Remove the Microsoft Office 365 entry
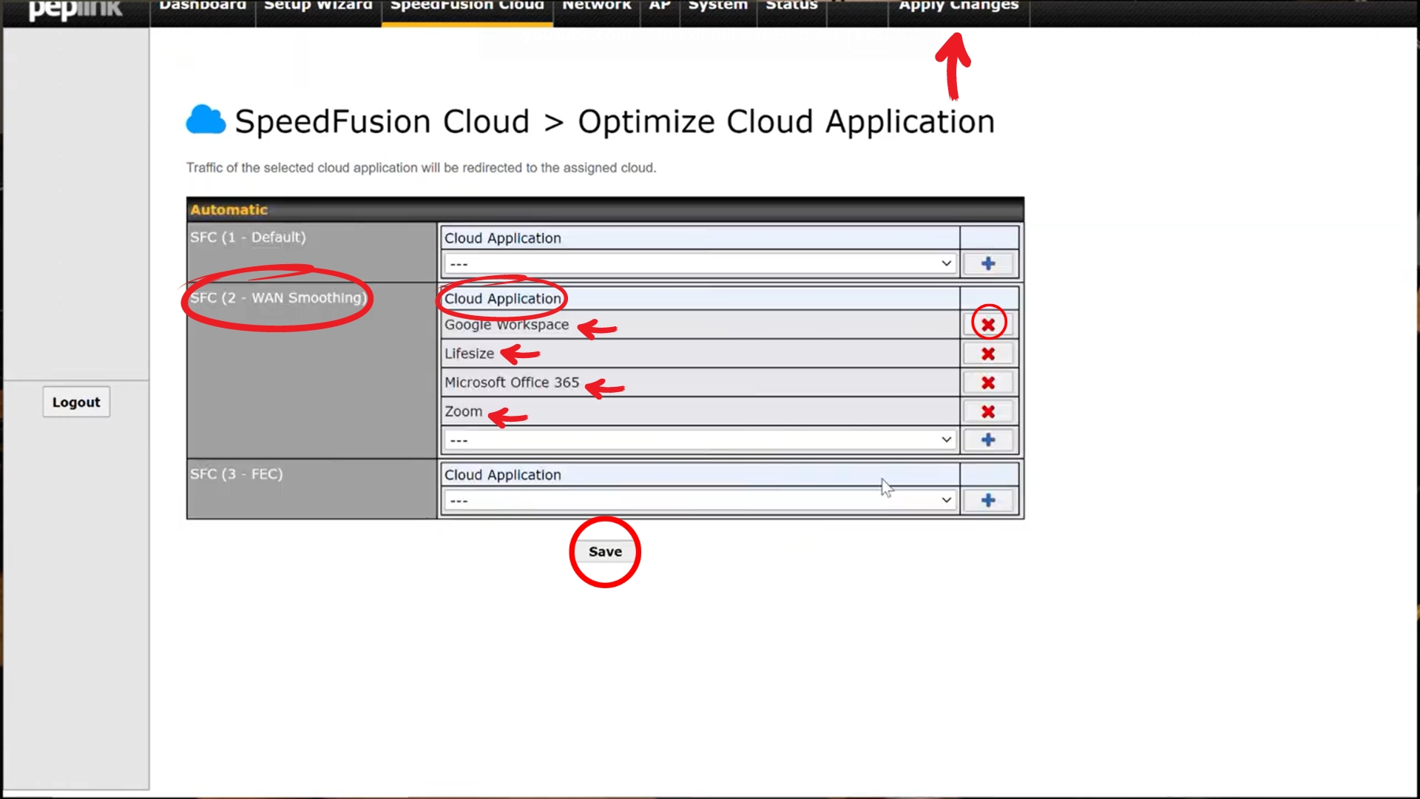This screenshot has height=799, width=1420. pyautogui.click(x=988, y=382)
